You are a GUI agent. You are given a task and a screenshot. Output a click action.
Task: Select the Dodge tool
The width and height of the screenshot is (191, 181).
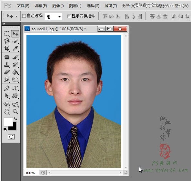(x=15, y=79)
